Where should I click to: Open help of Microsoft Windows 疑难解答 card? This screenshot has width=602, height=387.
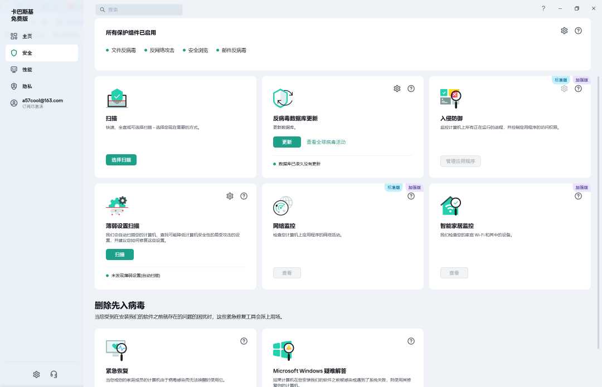point(411,341)
